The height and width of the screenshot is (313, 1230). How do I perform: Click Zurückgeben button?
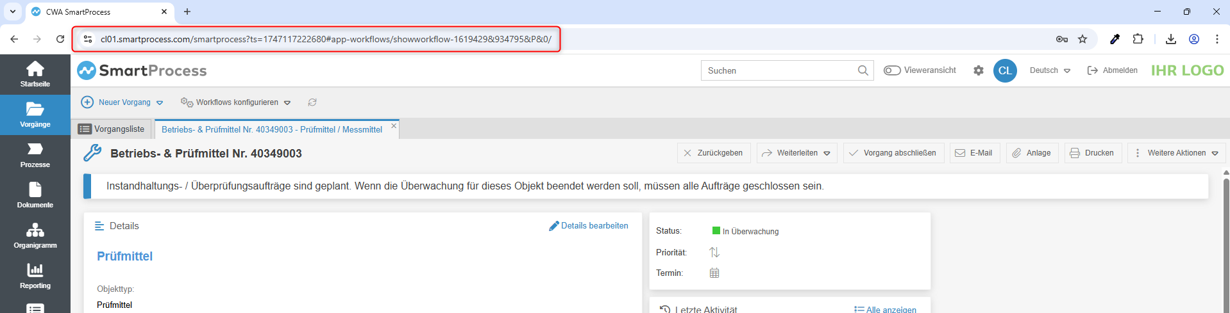click(x=714, y=153)
